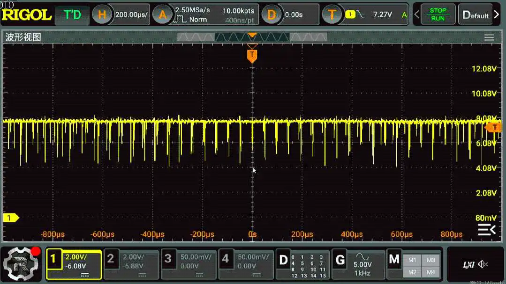Open channel 2 -6.88V offset settings
506x284 pixels.
pos(133,266)
